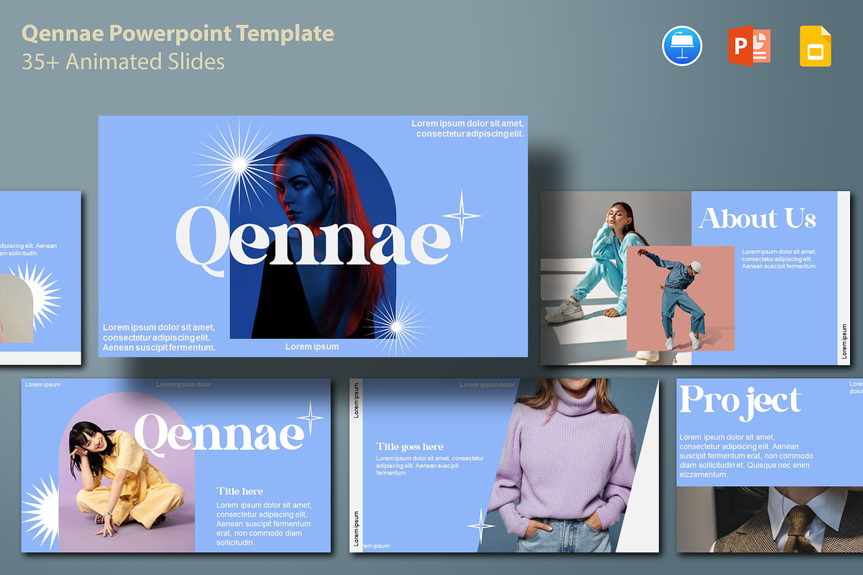
Task: Click the "35+ Animated Slides" subtitle
Action: coord(123,62)
